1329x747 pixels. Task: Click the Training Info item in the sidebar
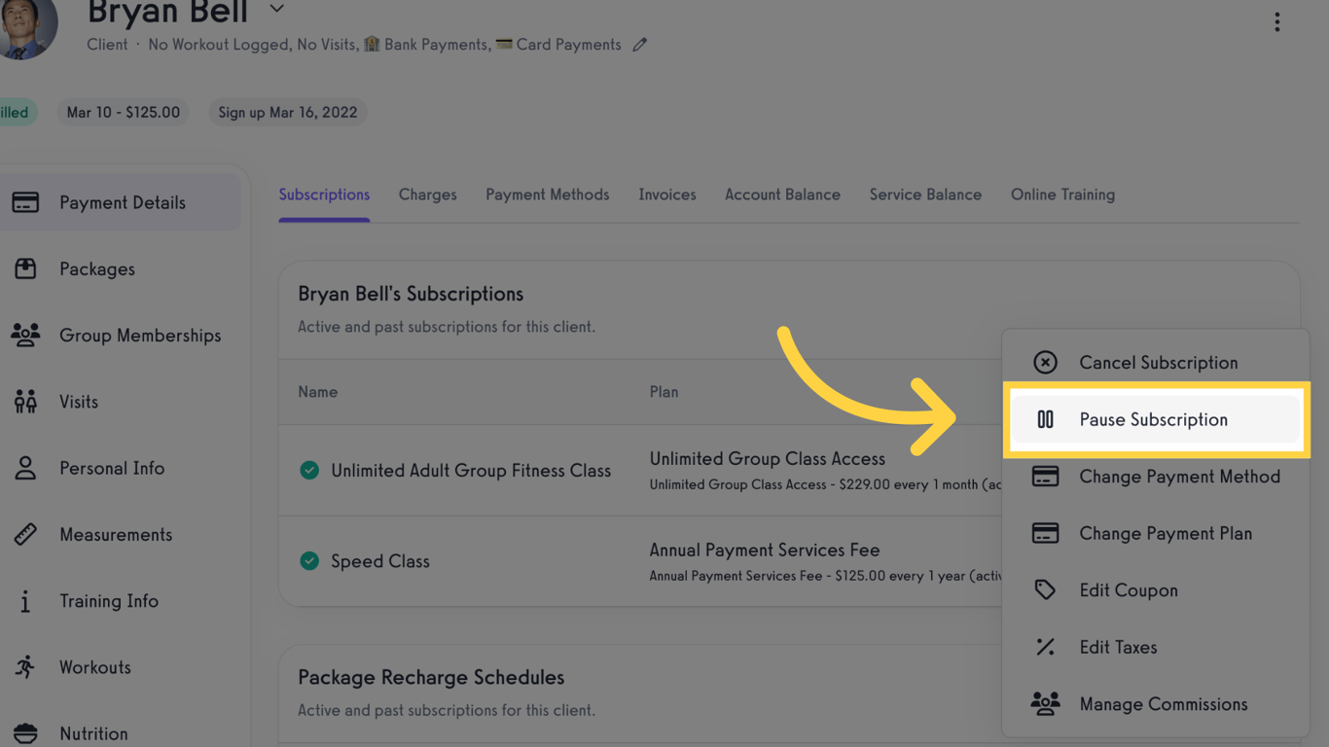tap(109, 601)
